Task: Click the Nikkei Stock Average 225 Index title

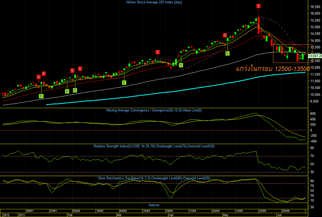Action: [x=154, y=2]
